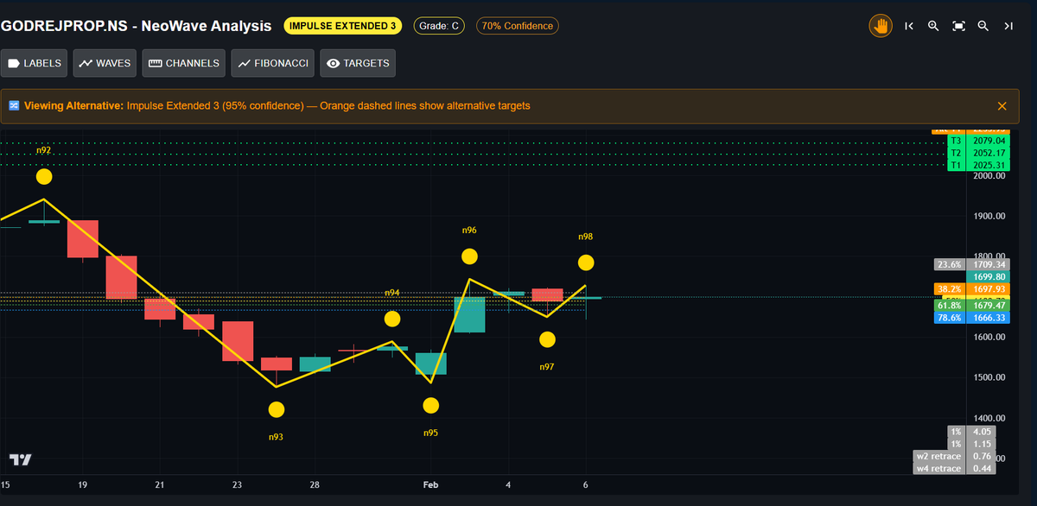The height and width of the screenshot is (506, 1037).
Task: Click the zoom out magnifier icon
Action: point(983,26)
